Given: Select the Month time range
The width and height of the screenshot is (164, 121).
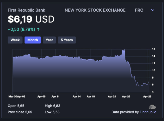Looking at the screenshot, I should pyautogui.click(x=32, y=40).
